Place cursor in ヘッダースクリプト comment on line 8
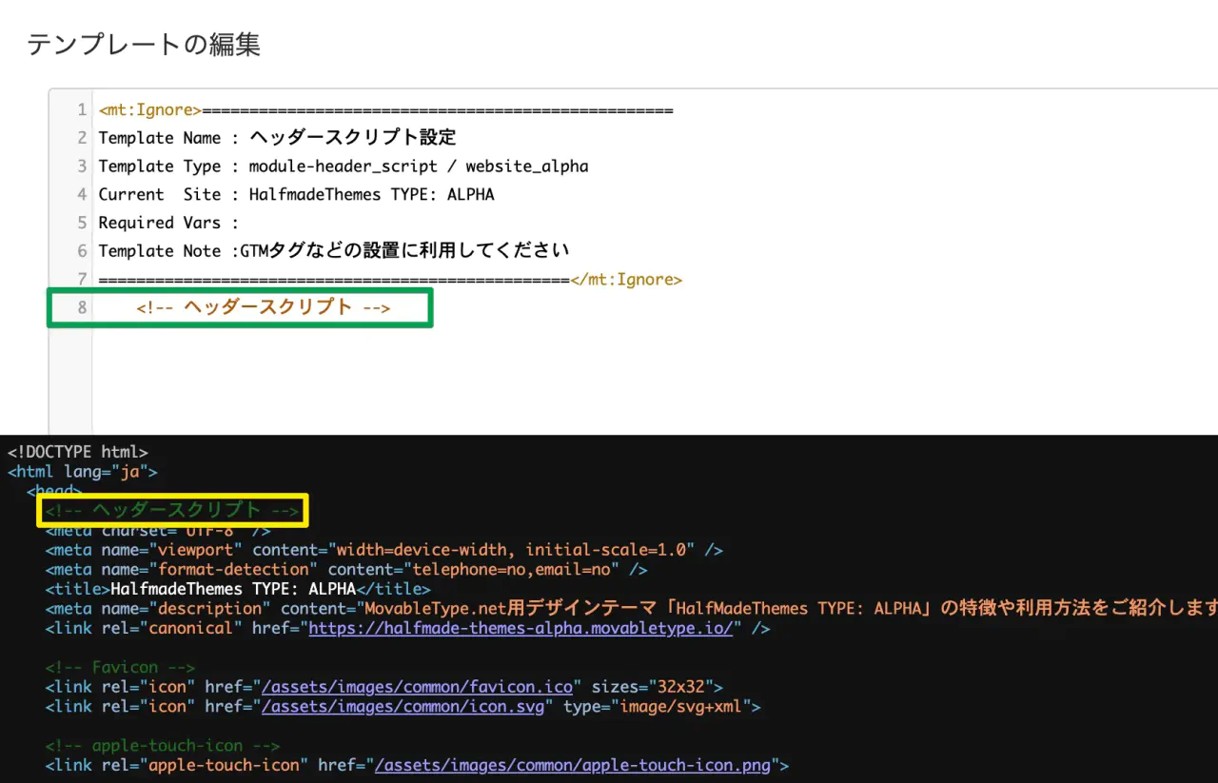1218x783 pixels. click(x=264, y=307)
